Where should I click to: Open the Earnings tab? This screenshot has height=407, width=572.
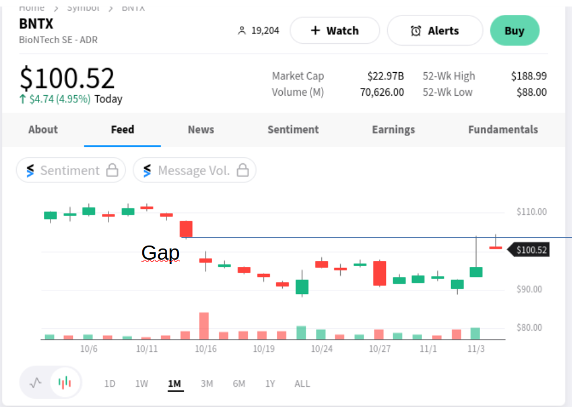point(394,130)
